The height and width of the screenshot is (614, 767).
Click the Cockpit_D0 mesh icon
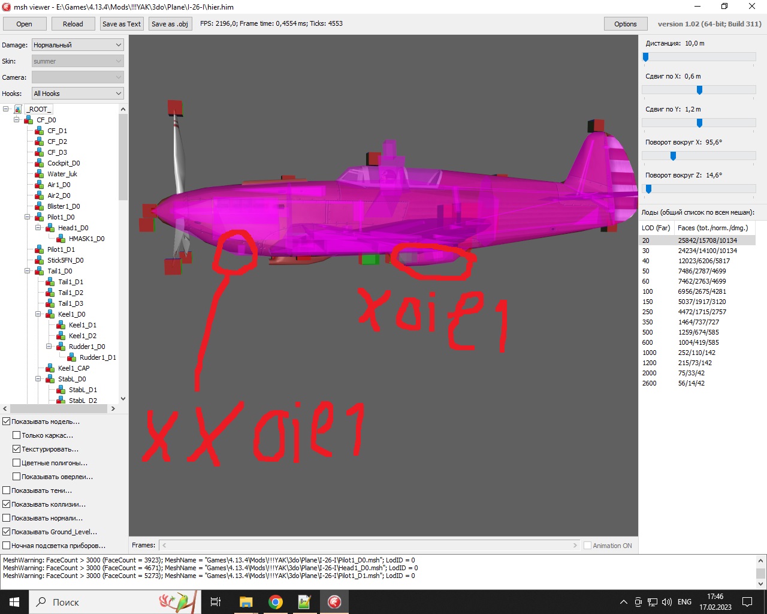pyautogui.click(x=40, y=163)
